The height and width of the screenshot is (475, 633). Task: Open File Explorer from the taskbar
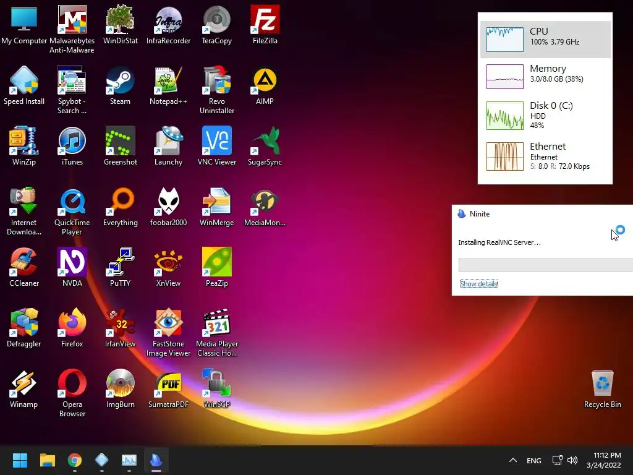(x=47, y=460)
